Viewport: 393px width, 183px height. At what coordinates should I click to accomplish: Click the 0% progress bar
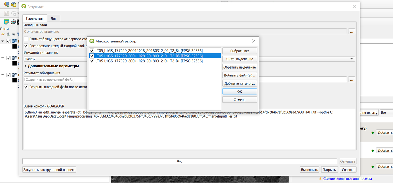pyautogui.click(x=179, y=161)
